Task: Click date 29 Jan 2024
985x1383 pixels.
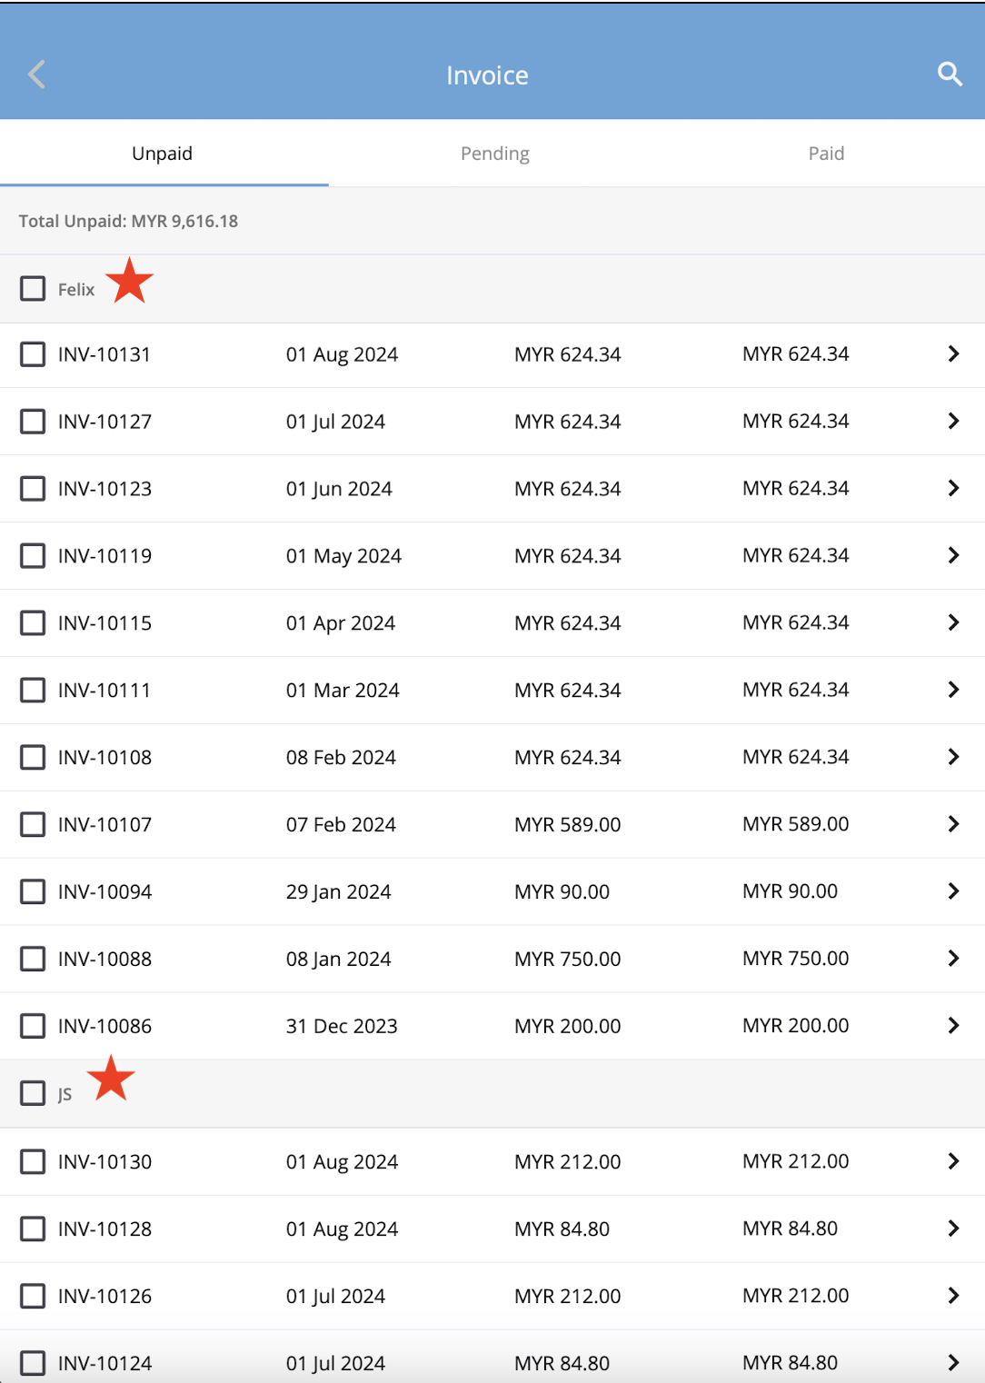Action: [x=338, y=892]
